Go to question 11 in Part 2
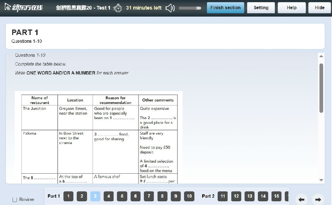This screenshot has width=332, height=205. 223,196
